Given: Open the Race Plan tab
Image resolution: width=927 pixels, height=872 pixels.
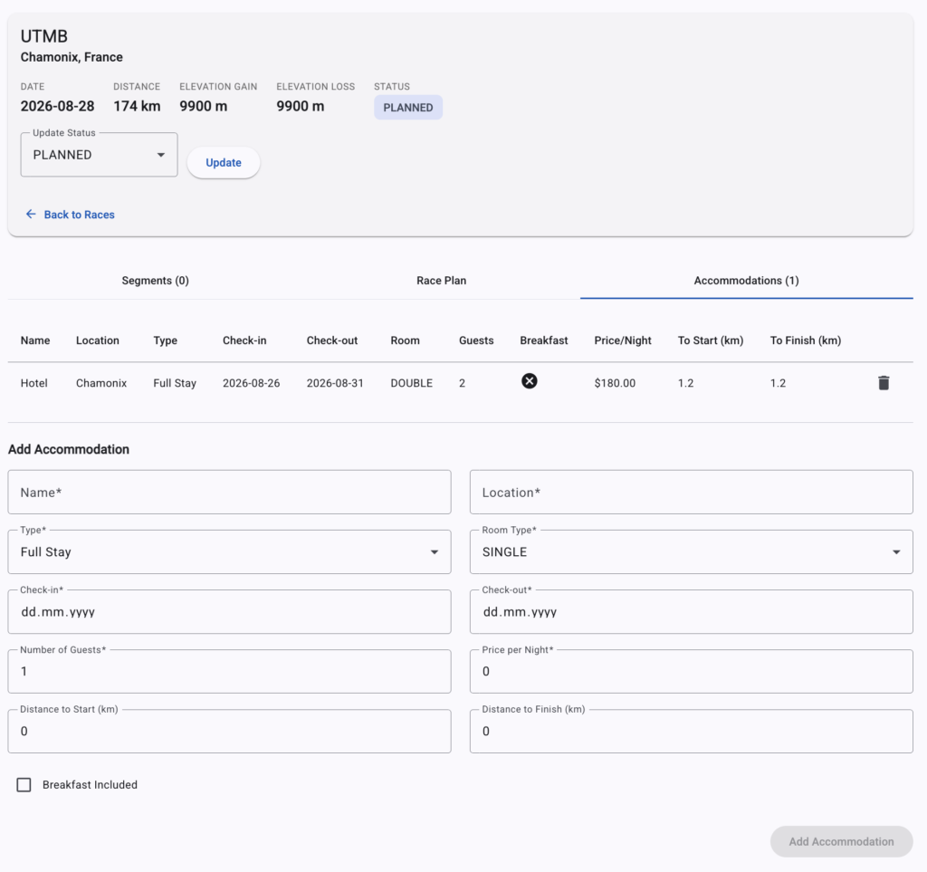Looking at the screenshot, I should (x=441, y=281).
